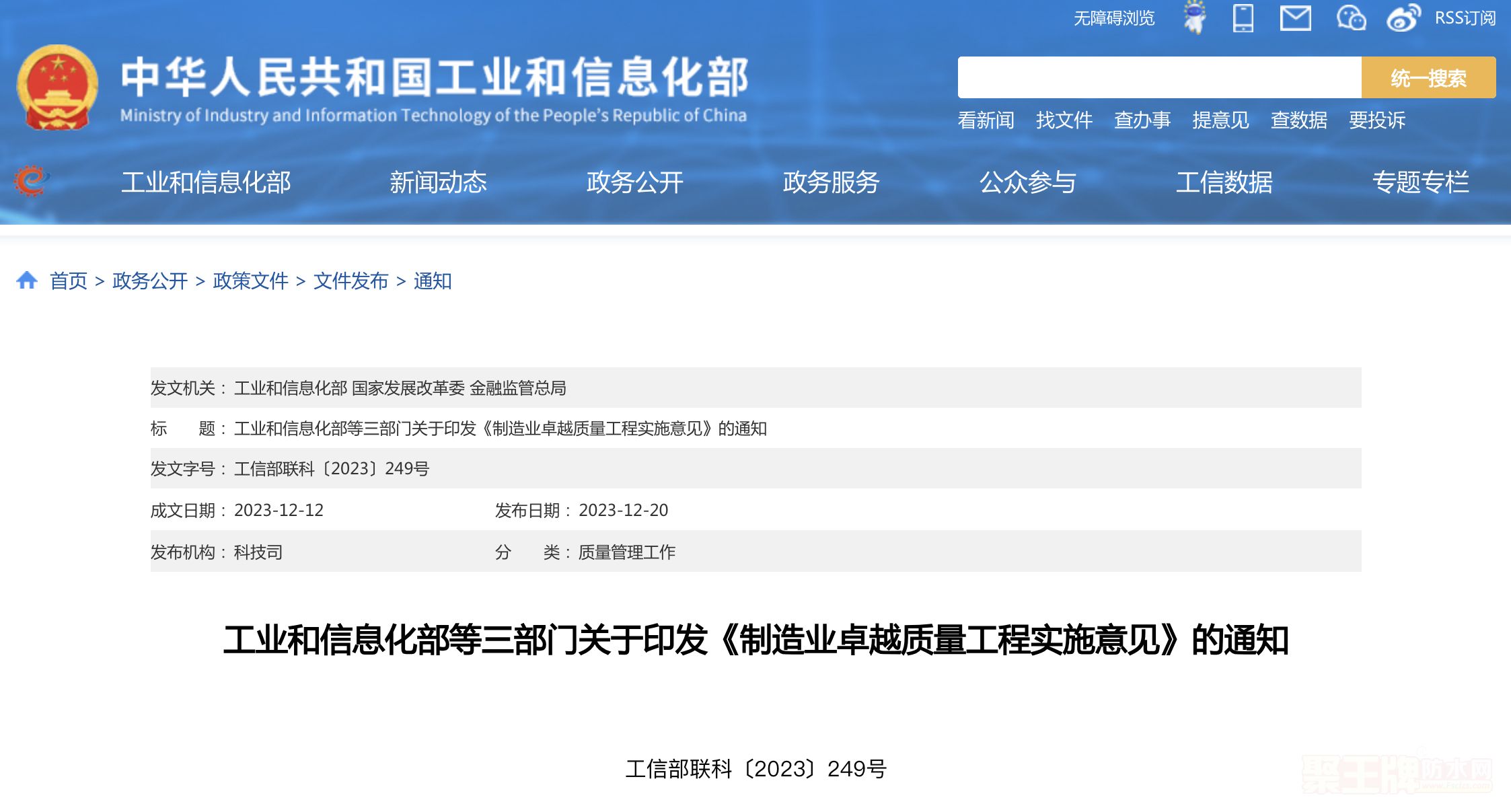The height and width of the screenshot is (810, 1511).
Task: Click the red gear swirl icon
Action: click(31, 181)
